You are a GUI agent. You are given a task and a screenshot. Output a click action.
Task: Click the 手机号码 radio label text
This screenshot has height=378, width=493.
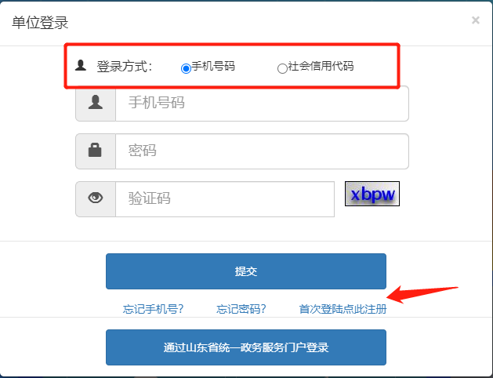coord(213,66)
